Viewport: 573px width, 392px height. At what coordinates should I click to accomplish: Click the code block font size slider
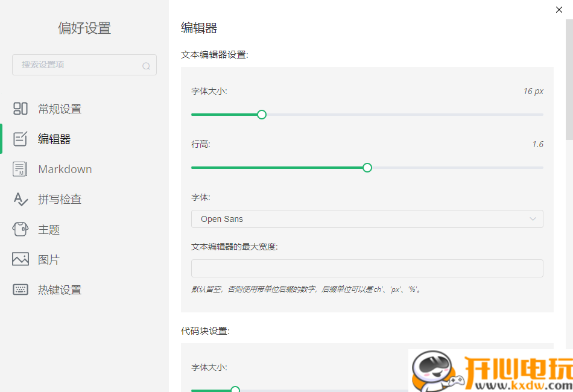235,390
